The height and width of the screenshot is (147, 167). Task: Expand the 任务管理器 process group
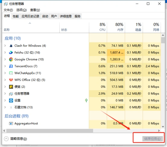coord(5,93)
